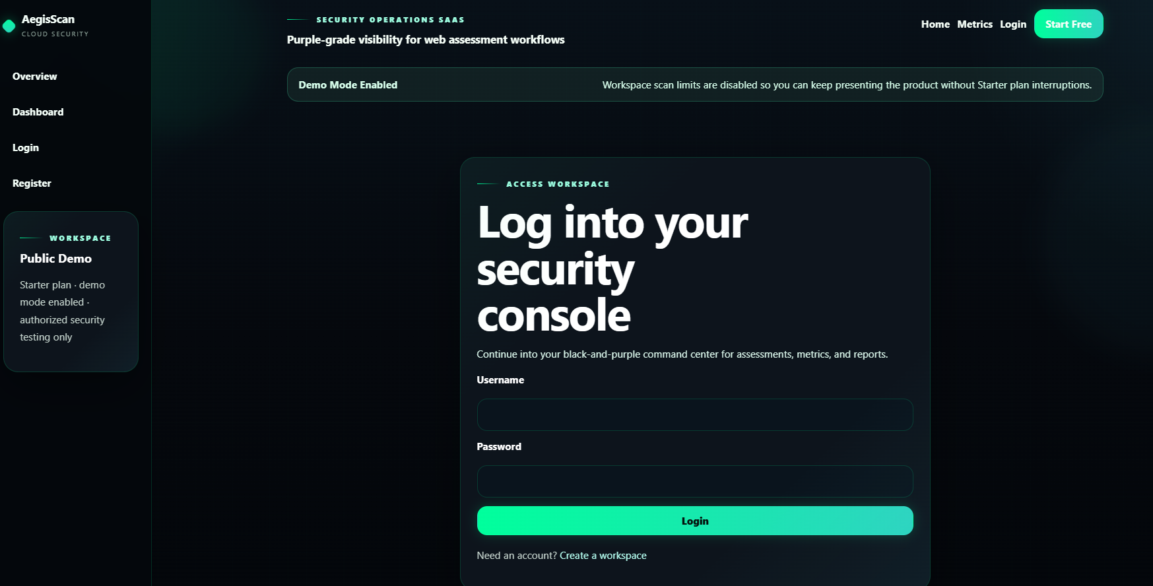Open Metrics from the top navigation

(x=974, y=24)
